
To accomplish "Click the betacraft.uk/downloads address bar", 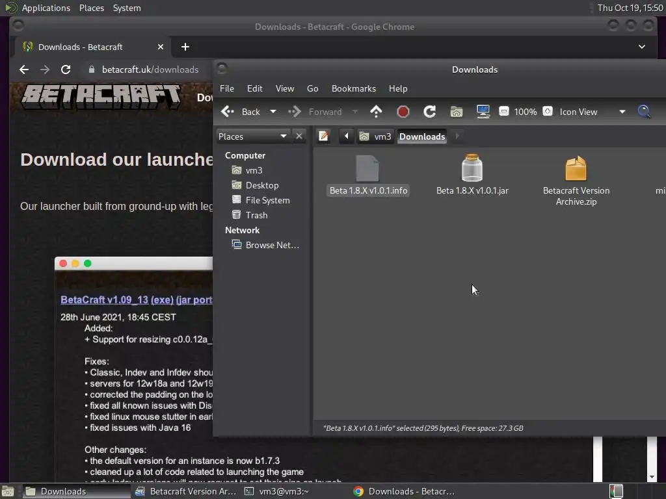I will click(x=150, y=70).
